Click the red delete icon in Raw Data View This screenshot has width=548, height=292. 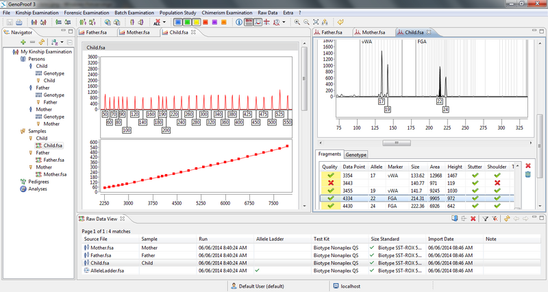[473, 218]
